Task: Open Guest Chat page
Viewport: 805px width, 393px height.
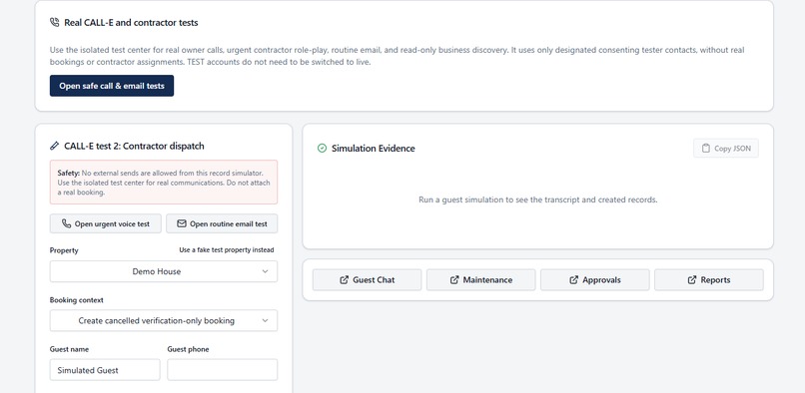Action: (x=368, y=280)
